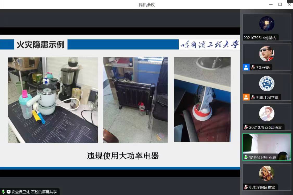Click the screen share icon in the bottom-left label
The image size is (293, 195).
(x=9, y=192)
